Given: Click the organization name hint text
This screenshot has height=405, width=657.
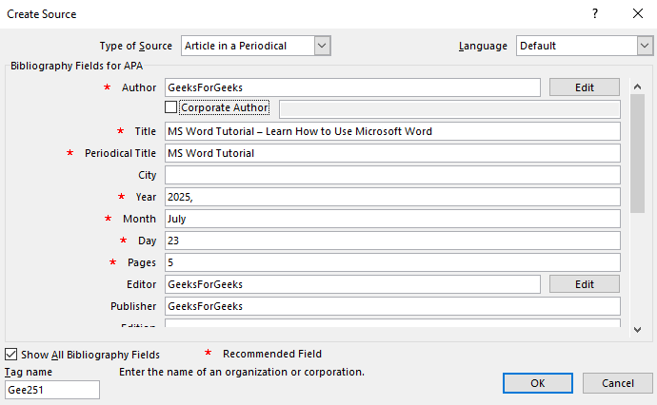Looking at the screenshot, I should pos(242,372).
